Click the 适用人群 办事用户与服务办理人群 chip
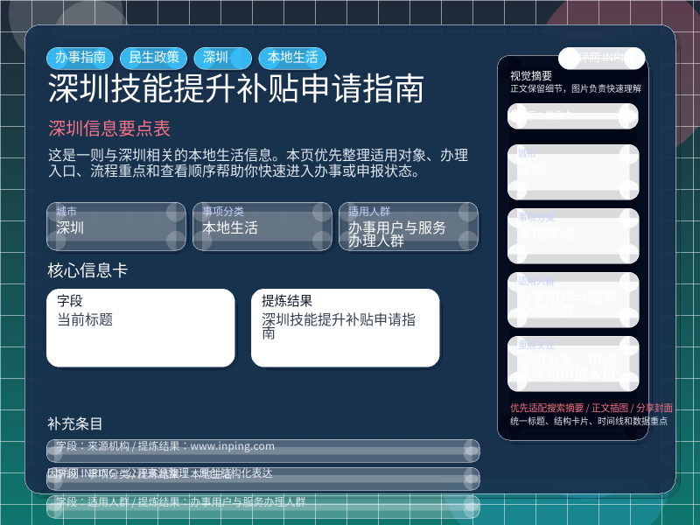Viewport: 700px width, 525px height. 409,227
